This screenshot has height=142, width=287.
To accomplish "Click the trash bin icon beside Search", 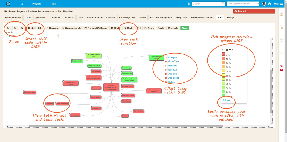I will pos(189,4).
